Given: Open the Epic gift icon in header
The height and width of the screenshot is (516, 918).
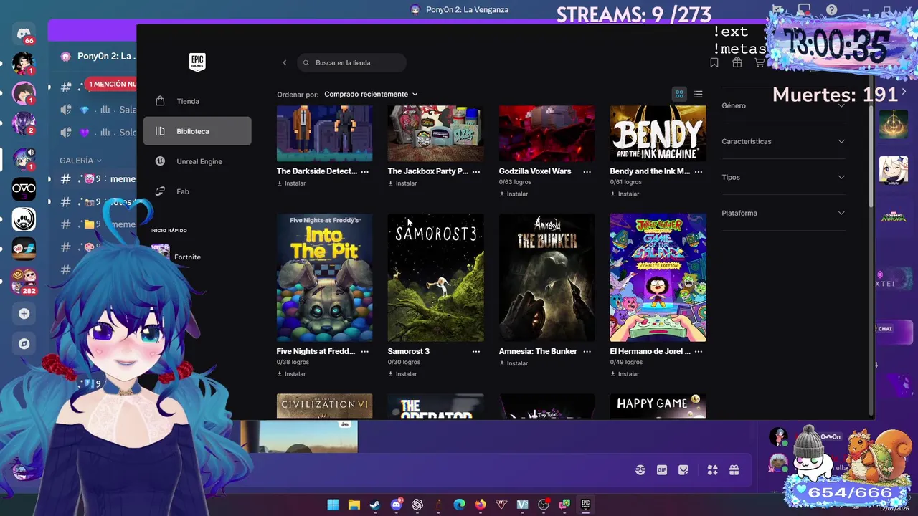Looking at the screenshot, I should [737, 63].
